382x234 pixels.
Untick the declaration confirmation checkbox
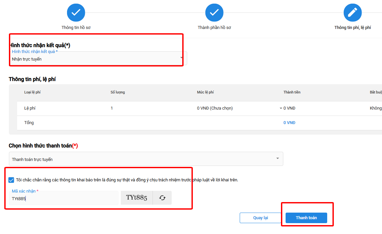(12, 180)
